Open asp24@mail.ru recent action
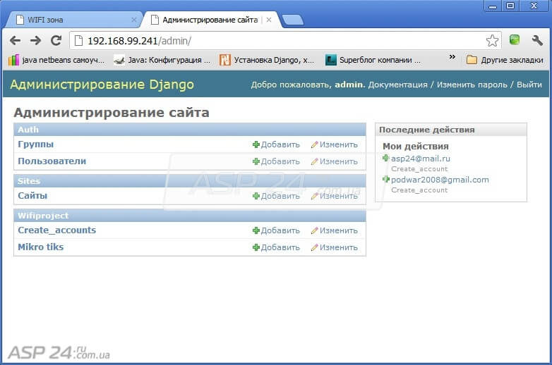 pyautogui.click(x=420, y=159)
